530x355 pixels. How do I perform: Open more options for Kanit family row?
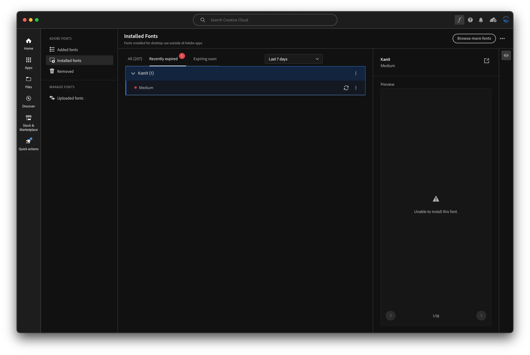pos(356,73)
